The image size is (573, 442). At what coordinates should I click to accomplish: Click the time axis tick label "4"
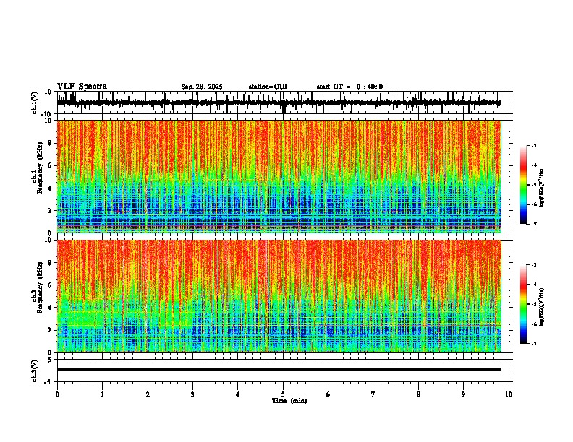click(238, 394)
